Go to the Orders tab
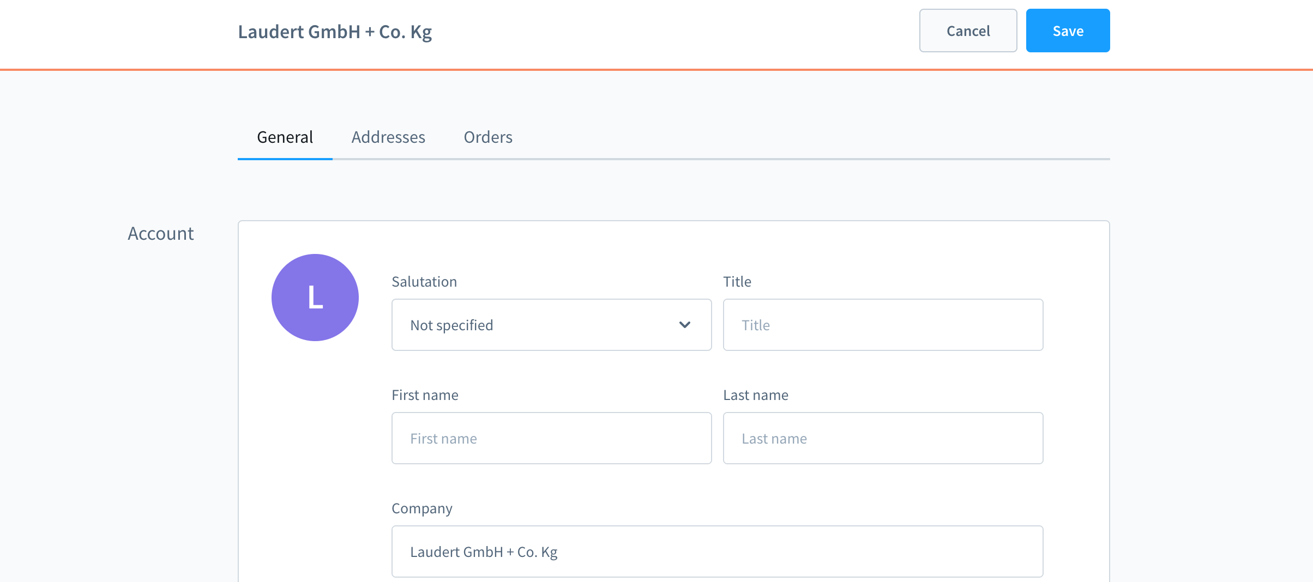 [487, 137]
